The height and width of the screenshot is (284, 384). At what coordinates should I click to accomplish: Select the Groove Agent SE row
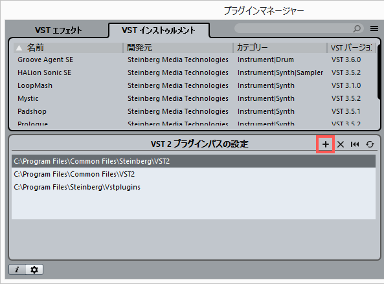click(x=194, y=60)
